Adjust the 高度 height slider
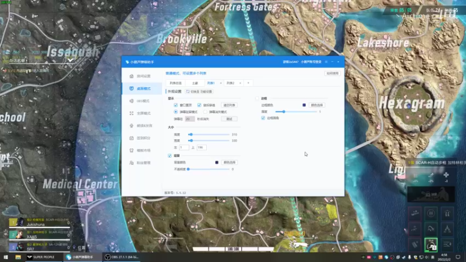 pyautogui.click(x=209, y=134)
